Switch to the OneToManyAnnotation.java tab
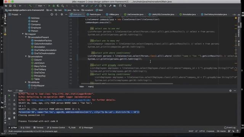The height and width of the screenshot is (137, 244). click(x=214, y=14)
